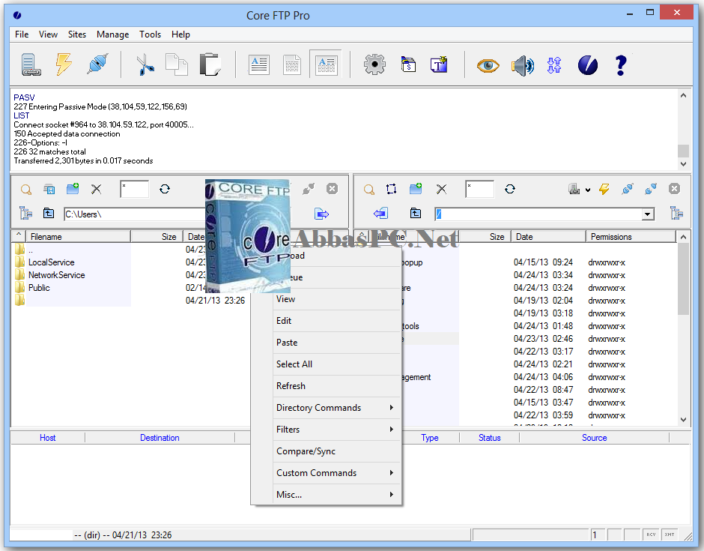Choose Paste from the context menu
704x551 pixels.
click(x=336, y=343)
